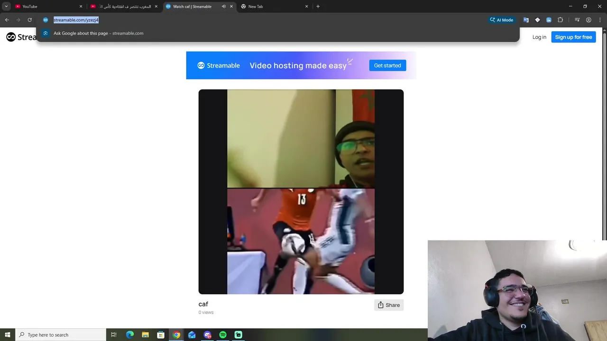The width and height of the screenshot is (607, 341).
Task: Launch Microsoft Edge from the taskbar
Action: click(130, 335)
